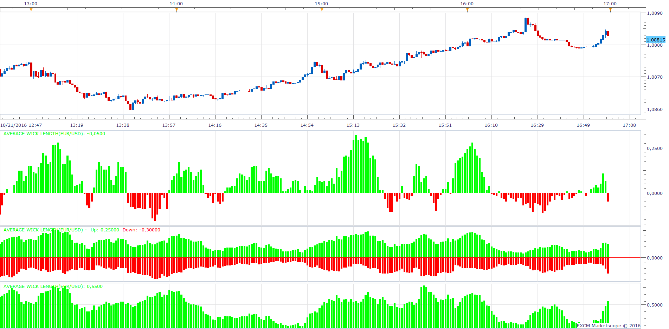Screen dimensions: 669x329
Task: Click the 1,0890 price axis label
Action: (x=655, y=13)
